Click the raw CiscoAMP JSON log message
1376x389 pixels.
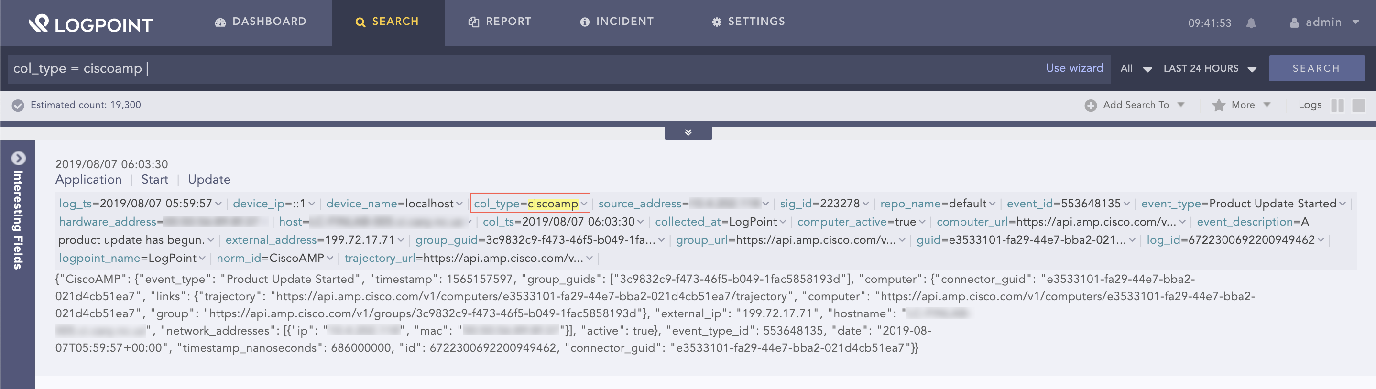(x=655, y=313)
